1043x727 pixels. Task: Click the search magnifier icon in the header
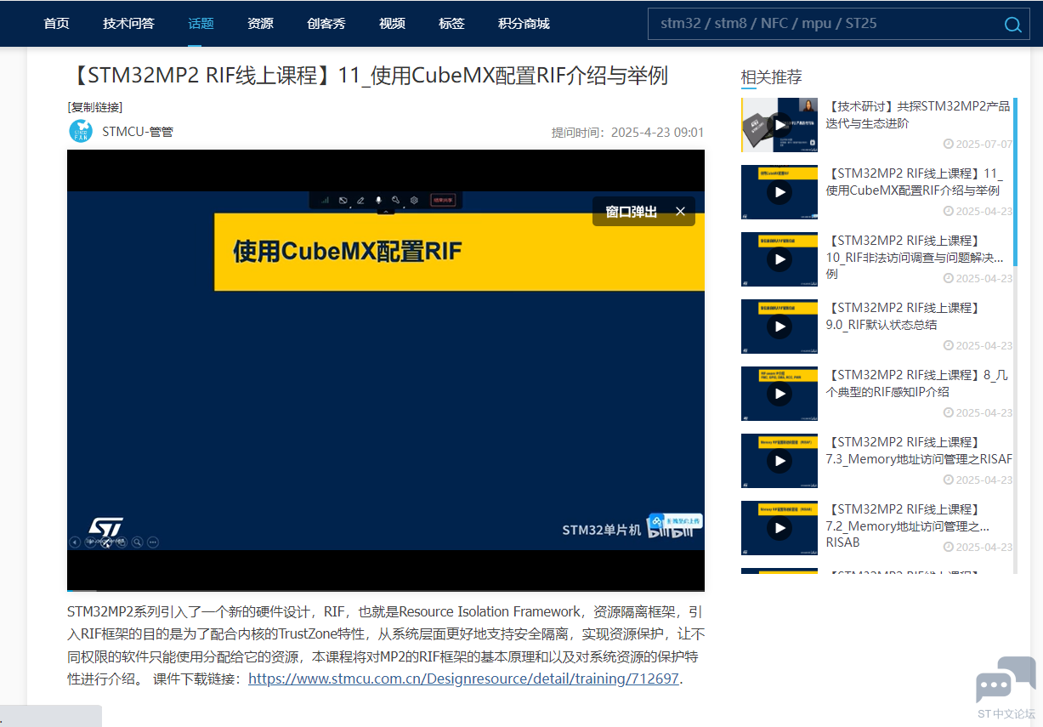click(1012, 25)
